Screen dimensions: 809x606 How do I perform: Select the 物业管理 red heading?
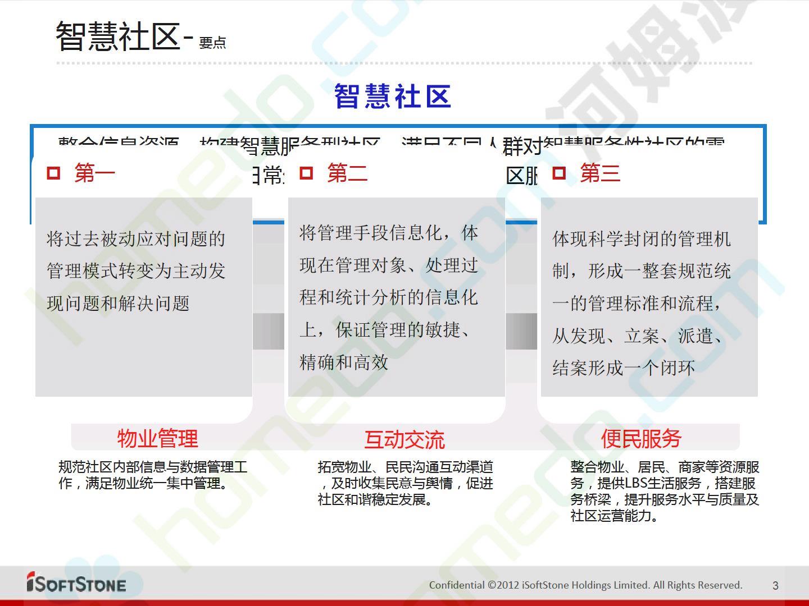click(x=157, y=438)
